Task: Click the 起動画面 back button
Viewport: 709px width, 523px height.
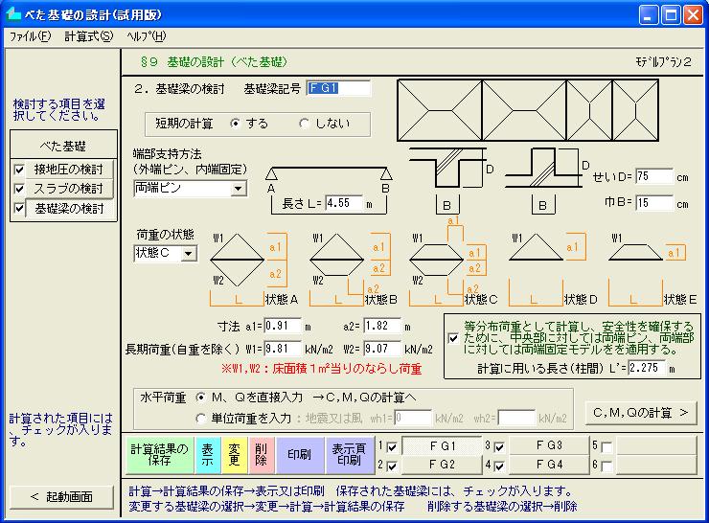Action: coord(61,496)
